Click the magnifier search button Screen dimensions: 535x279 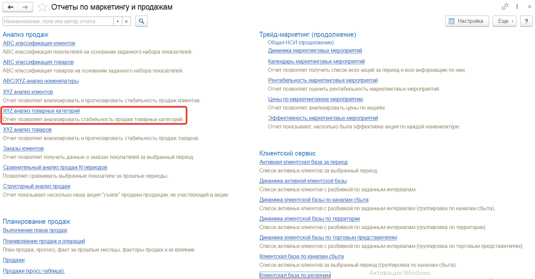tap(142, 21)
